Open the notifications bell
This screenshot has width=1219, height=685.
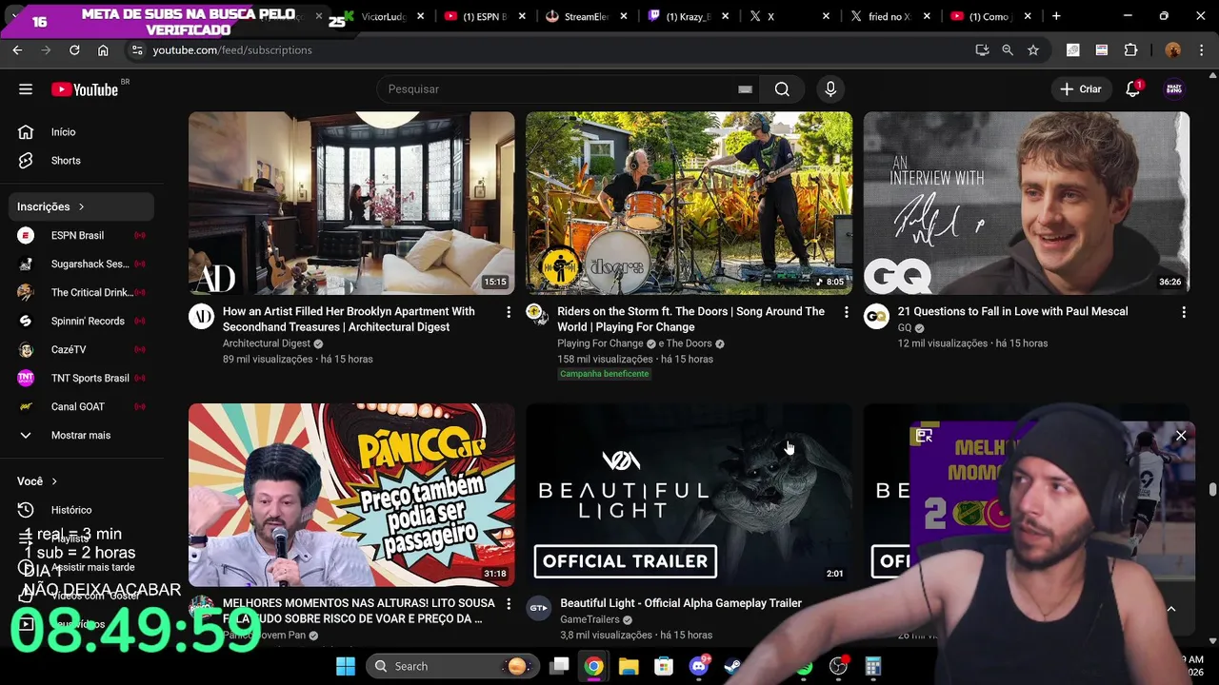pyautogui.click(x=1133, y=88)
